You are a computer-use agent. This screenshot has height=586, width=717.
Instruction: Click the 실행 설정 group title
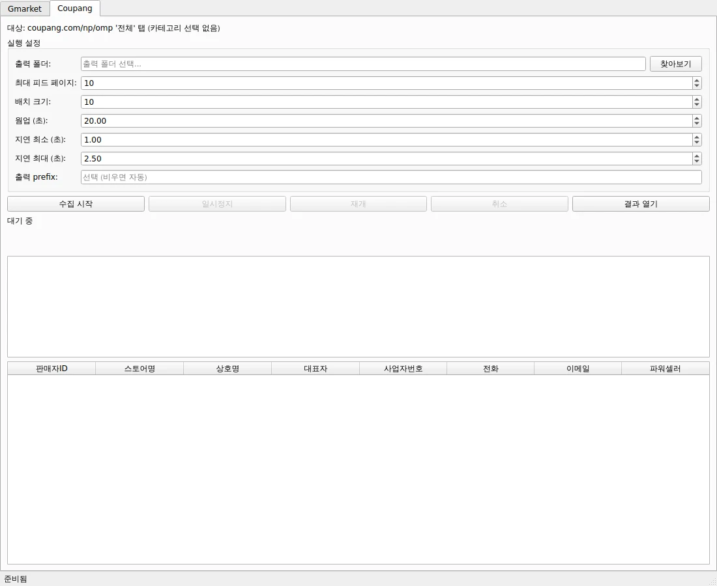click(x=23, y=44)
